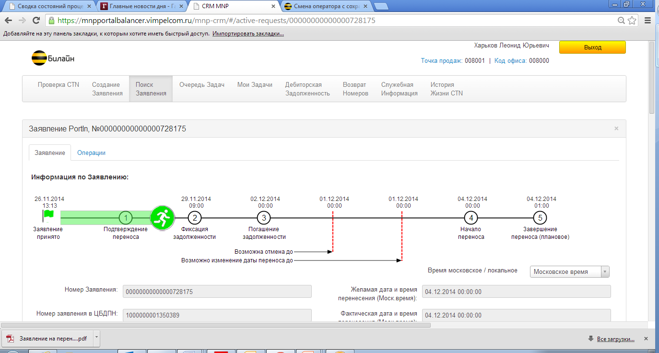Click the user name Харьков Леонид Юрьевич
The image size is (659, 353).
(x=511, y=46)
